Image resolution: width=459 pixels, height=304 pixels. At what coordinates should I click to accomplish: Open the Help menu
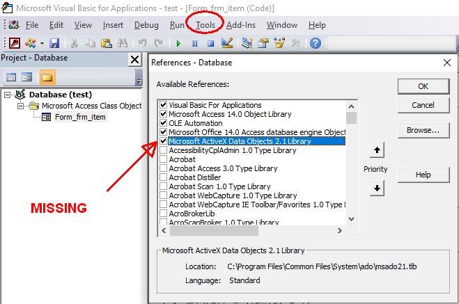317,25
